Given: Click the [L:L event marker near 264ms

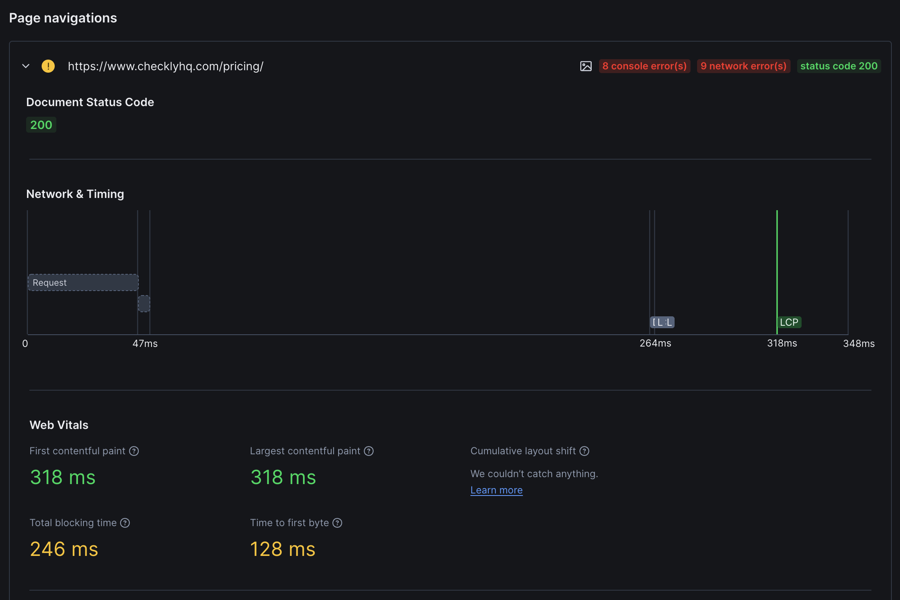Looking at the screenshot, I should click(x=662, y=322).
